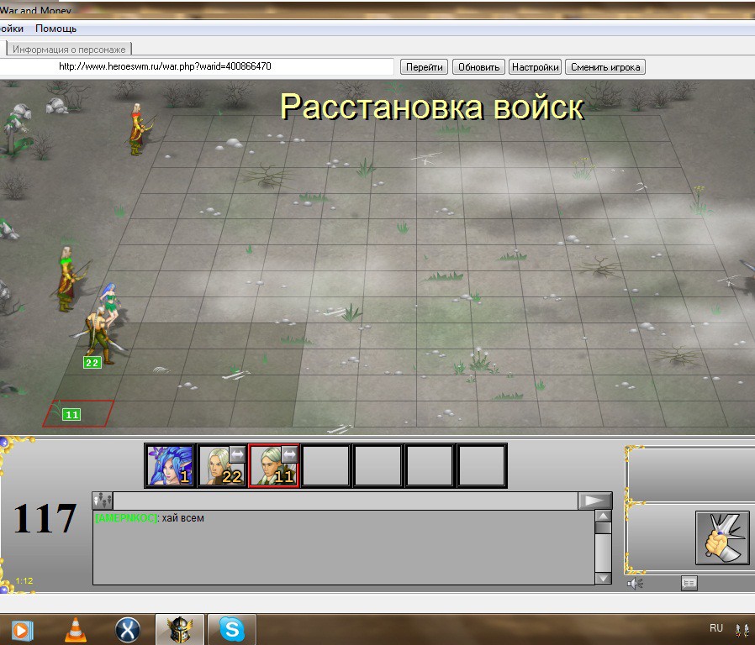Viewport: 755px width, 645px height.
Task: Click the yellow 1:12 timer text
Action: (x=24, y=580)
